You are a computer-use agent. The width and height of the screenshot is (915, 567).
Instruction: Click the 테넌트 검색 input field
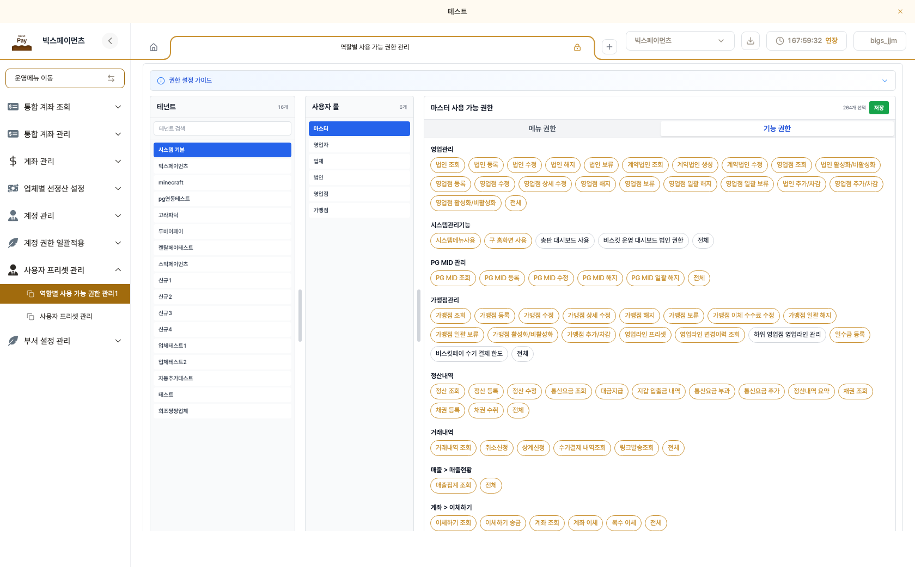tap(222, 129)
